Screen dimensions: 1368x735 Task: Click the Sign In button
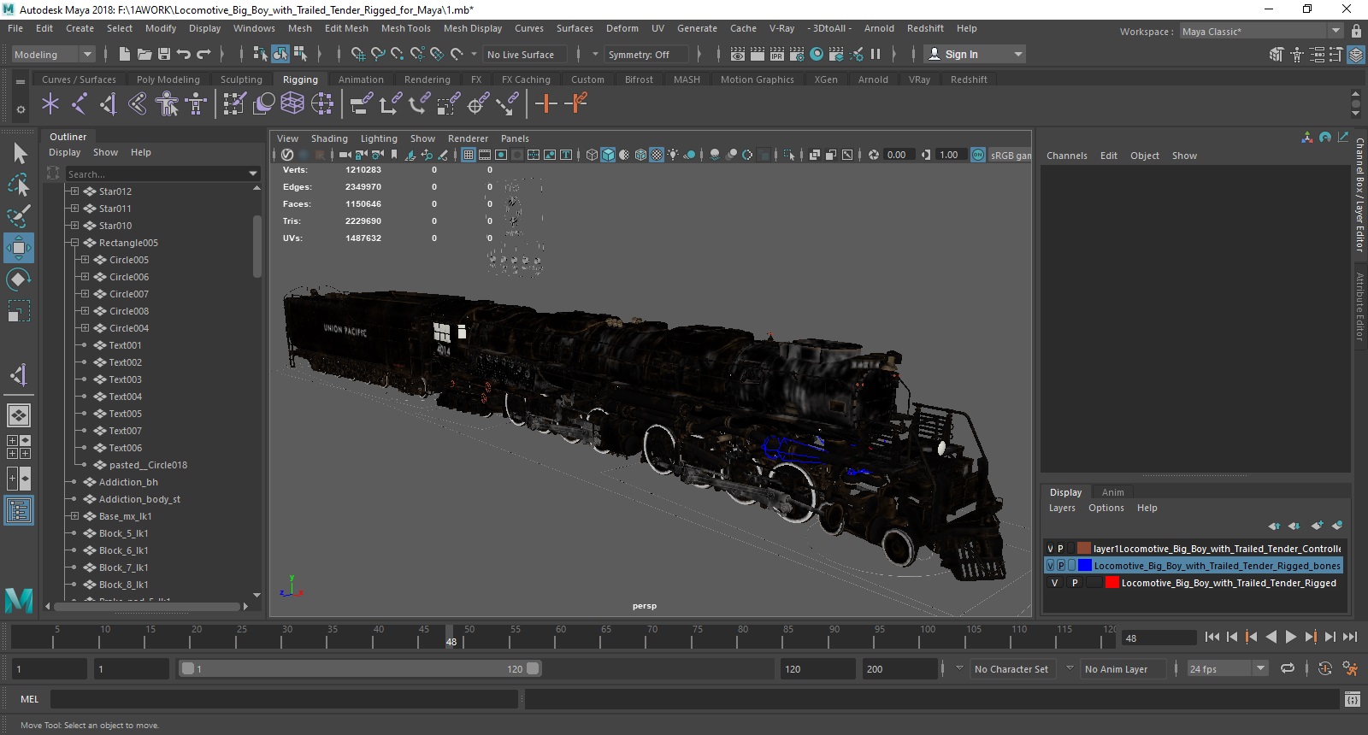[x=975, y=54]
